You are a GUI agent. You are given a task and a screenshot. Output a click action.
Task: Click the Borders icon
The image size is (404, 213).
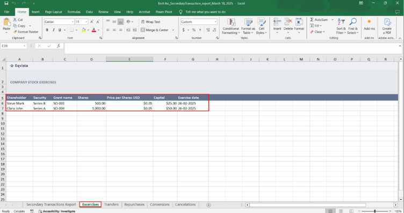71,30
